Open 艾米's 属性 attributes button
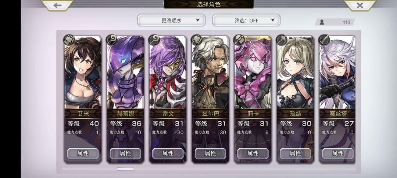Viewport: 397px width, 178px height. tap(83, 153)
